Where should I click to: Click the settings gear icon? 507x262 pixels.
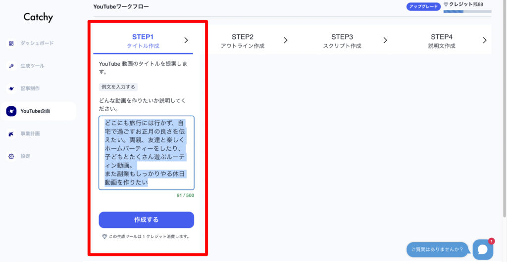point(11,157)
